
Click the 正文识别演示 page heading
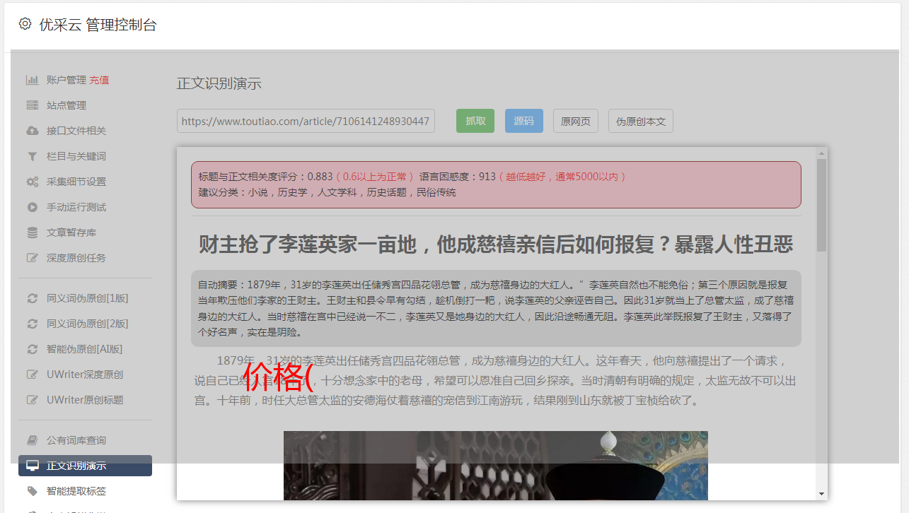point(219,83)
